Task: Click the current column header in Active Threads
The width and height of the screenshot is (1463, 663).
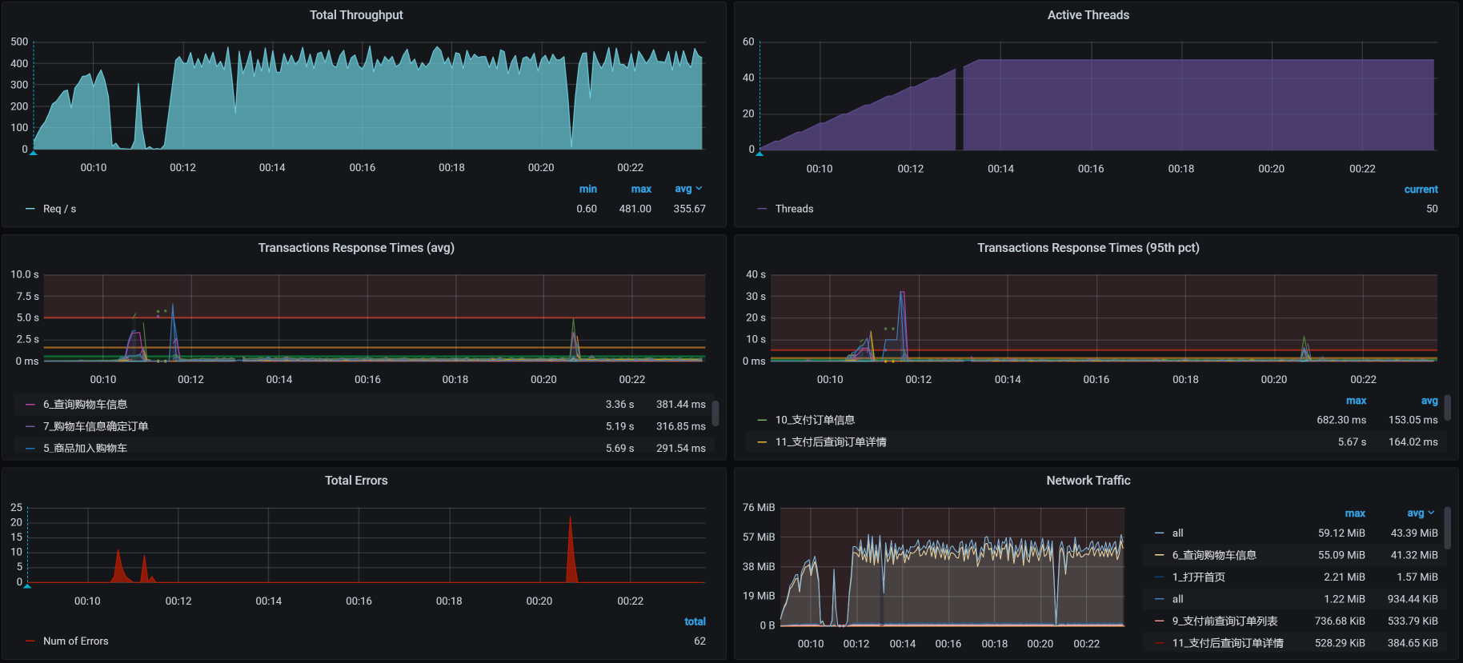Action: (1421, 190)
